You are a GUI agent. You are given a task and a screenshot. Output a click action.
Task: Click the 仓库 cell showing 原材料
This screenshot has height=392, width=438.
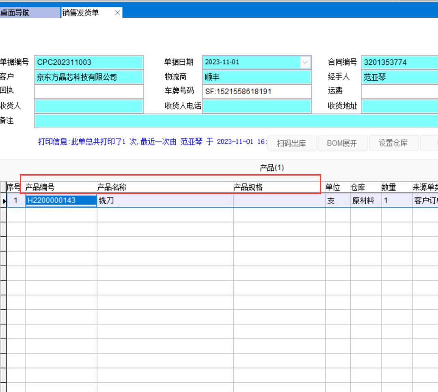pyautogui.click(x=365, y=201)
